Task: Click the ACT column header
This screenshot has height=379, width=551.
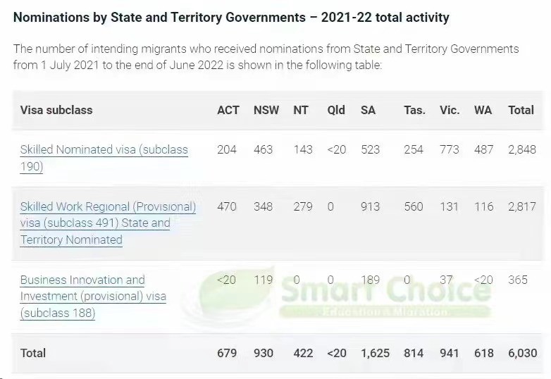Action: (228, 110)
